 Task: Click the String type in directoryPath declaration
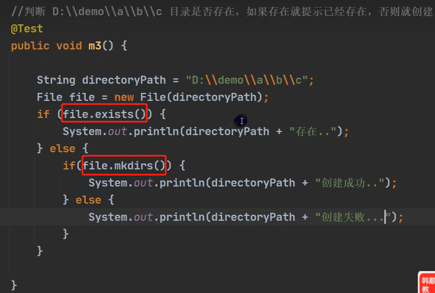pos(56,80)
